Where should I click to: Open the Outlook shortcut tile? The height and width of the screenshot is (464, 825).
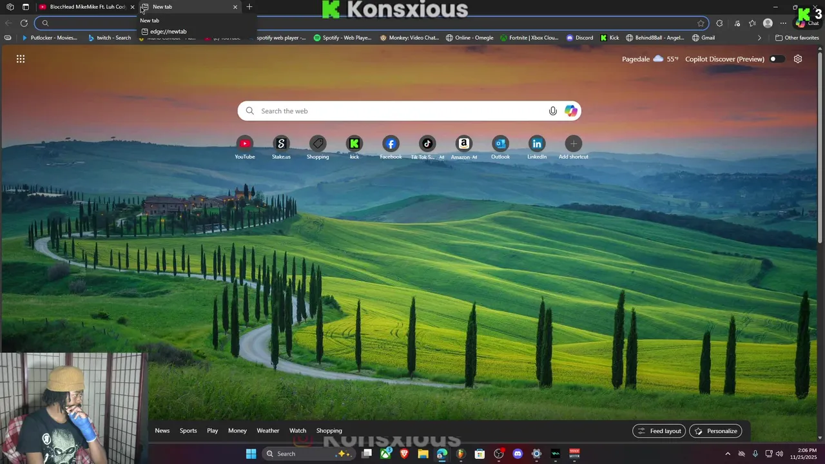pyautogui.click(x=500, y=148)
